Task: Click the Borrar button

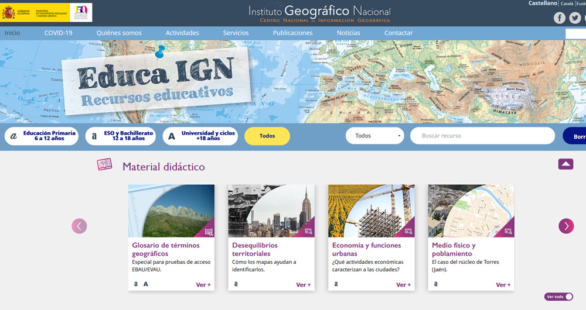Action: pyautogui.click(x=575, y=136)
